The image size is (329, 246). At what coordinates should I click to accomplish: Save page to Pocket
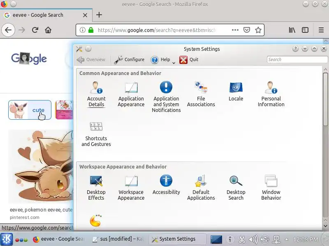pyautogui.click(x=246, y=30)
